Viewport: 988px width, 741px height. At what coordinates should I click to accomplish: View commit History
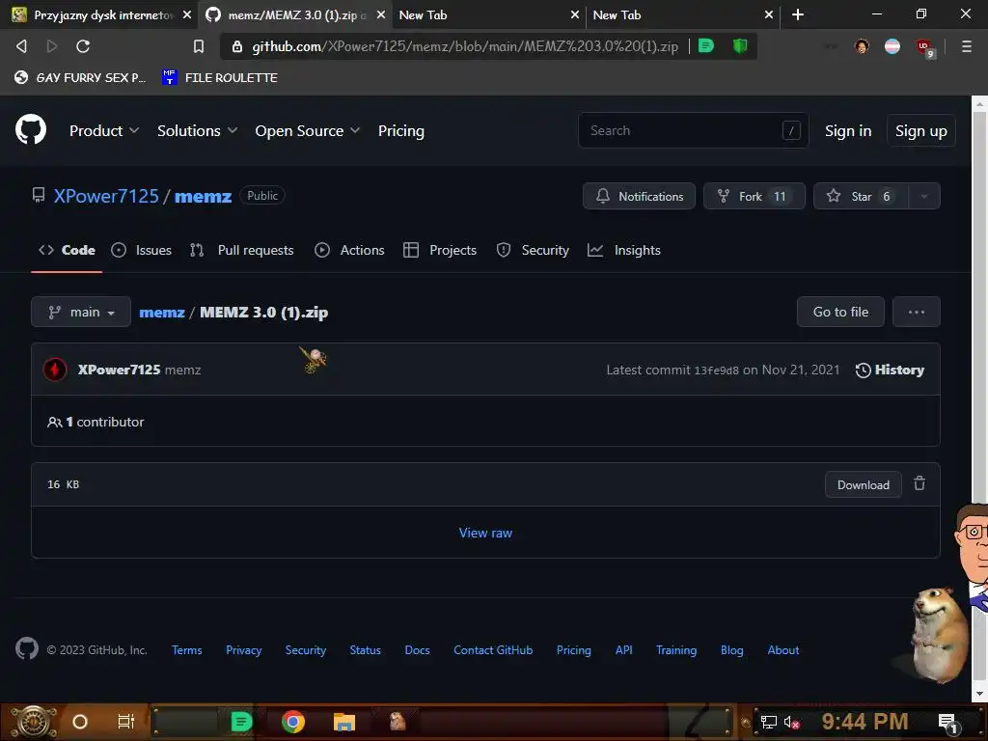(890, 370)
